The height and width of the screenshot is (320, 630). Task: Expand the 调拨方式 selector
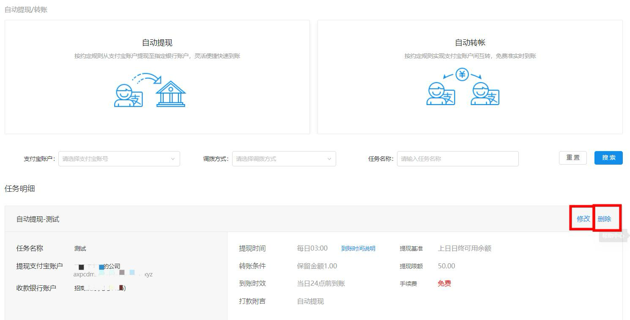284,159
